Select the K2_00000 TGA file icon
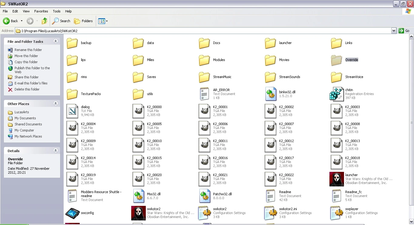Screen dimensions: 414x225 click(x=138, y=111)
